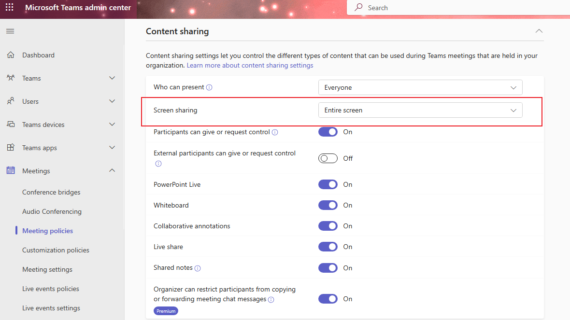Click the Teams devices icon in sidebar
This screenshot has height=320, width=570.
coord(10,125)
